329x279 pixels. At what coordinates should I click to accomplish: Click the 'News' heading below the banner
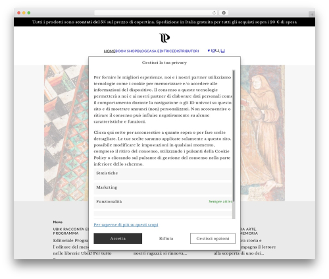point(58,222)
